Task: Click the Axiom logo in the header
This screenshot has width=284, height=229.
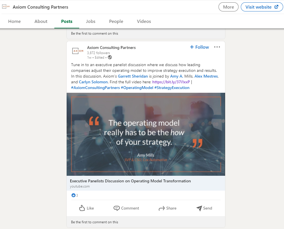Action: click(6, 7)
